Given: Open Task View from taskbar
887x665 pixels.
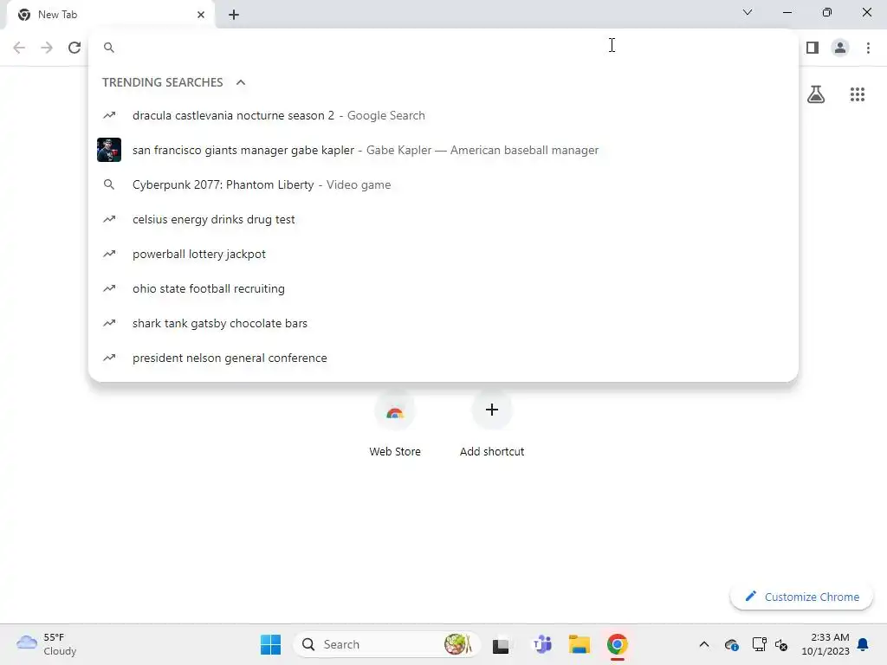Looking at the screenshot, I should (501, 644).
